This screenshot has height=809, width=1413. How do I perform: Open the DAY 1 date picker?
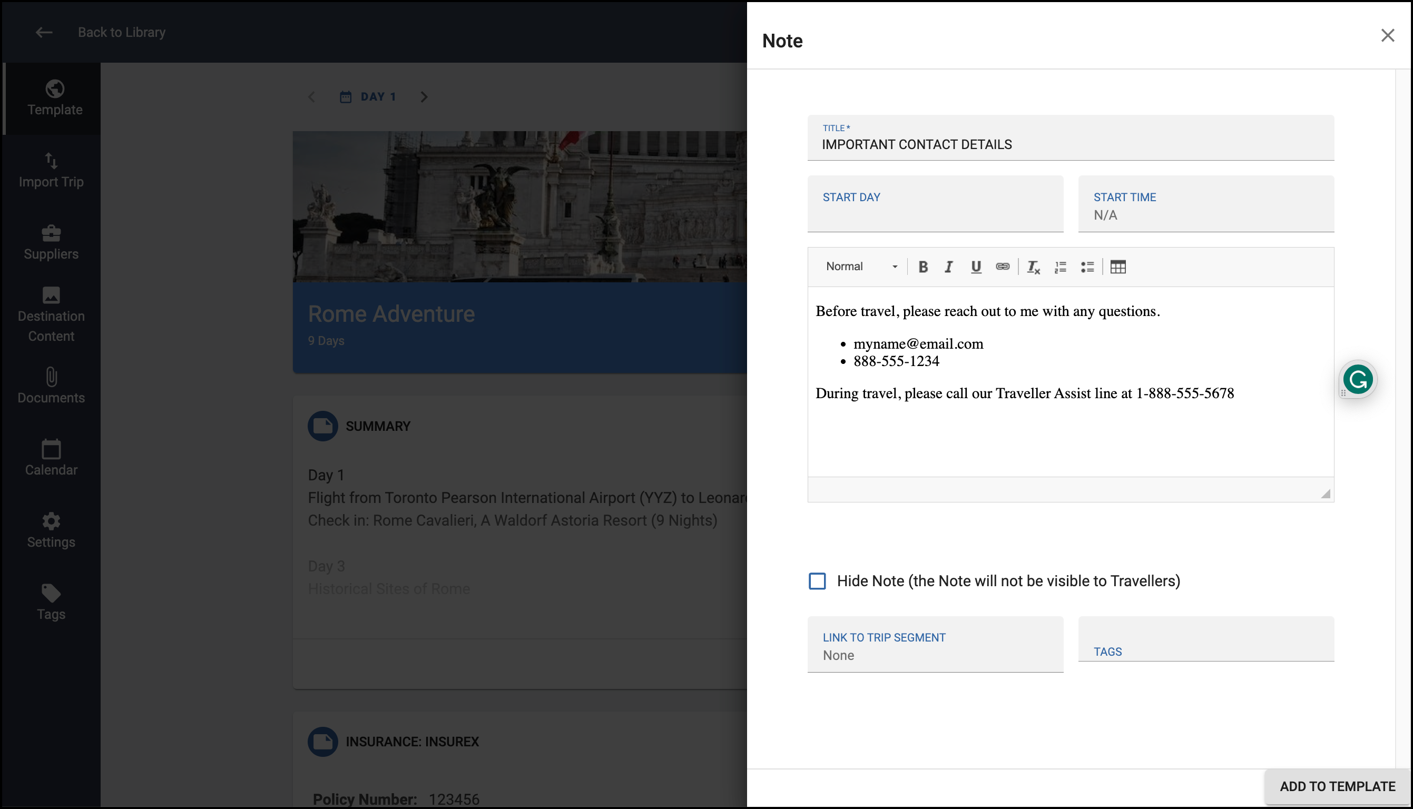368,97
